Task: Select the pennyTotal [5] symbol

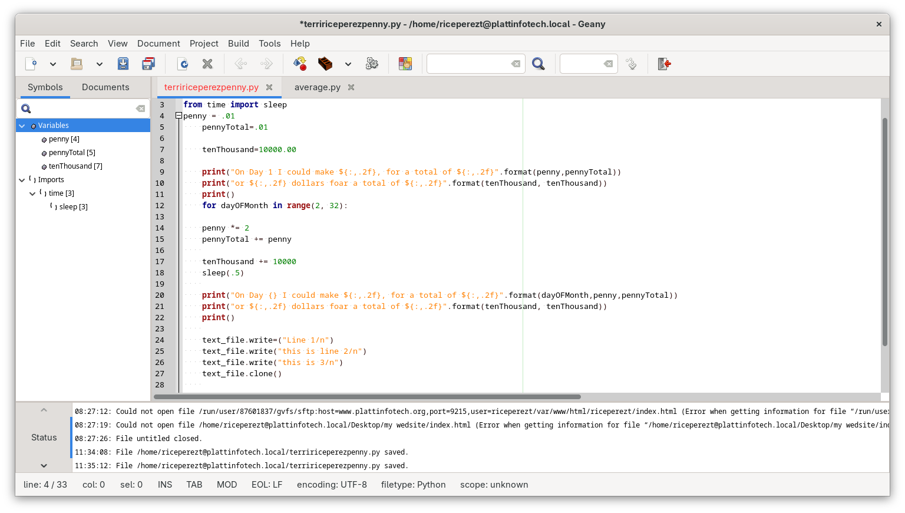Action: point(72,153)
